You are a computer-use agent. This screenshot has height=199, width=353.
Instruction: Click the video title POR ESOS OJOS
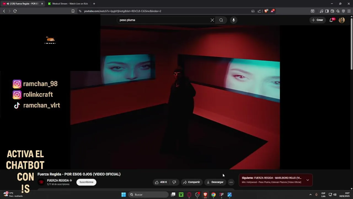click(79, 174)
